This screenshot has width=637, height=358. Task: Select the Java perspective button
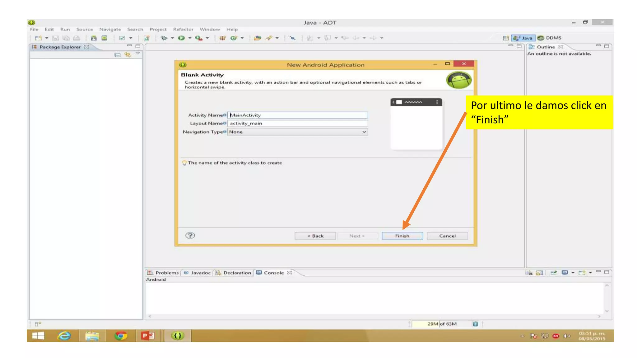point(523,38)
